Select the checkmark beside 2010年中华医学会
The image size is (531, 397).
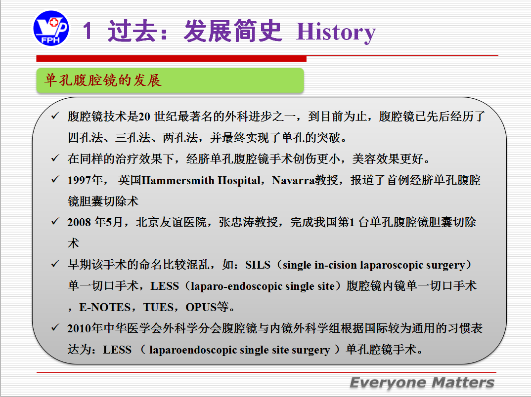55,328
